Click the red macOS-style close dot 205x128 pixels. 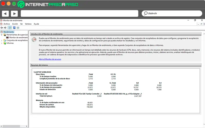pyautogui.click(x=3, y=4)
